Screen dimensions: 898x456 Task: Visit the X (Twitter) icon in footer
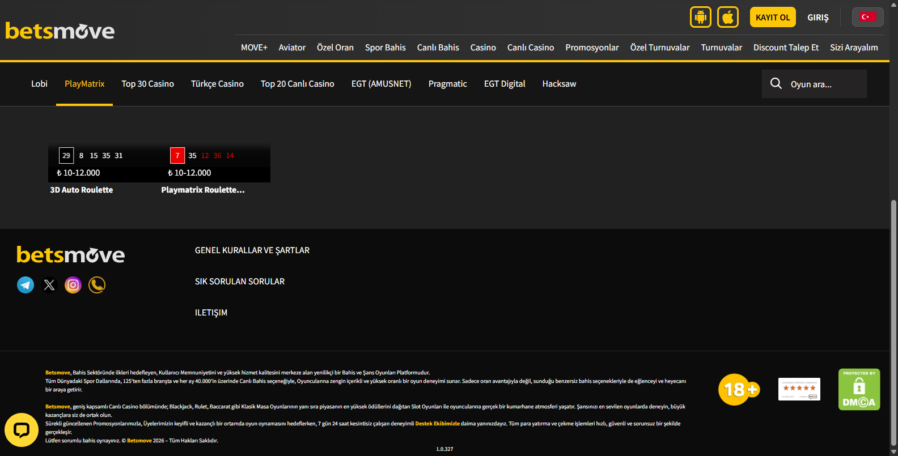click(49, 285)
